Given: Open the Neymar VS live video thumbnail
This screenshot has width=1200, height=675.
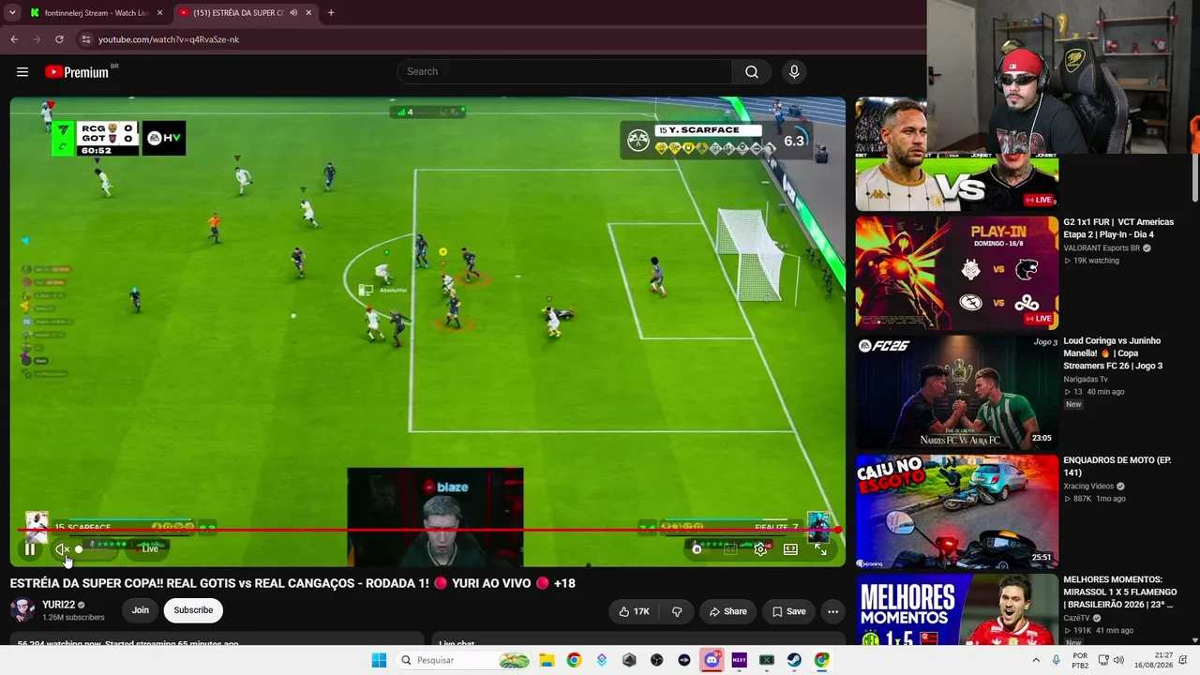Looking at the screenshot, I should [x=956, y=155].
